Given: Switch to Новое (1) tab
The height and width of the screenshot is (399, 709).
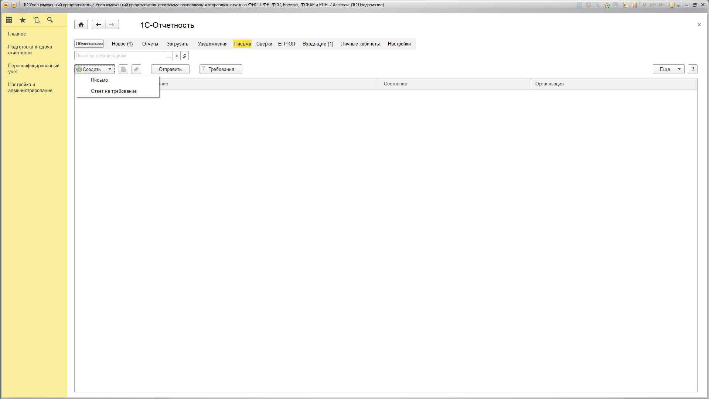Looking at the screenshot, I should pyautogui.click(x=122, y=44).
